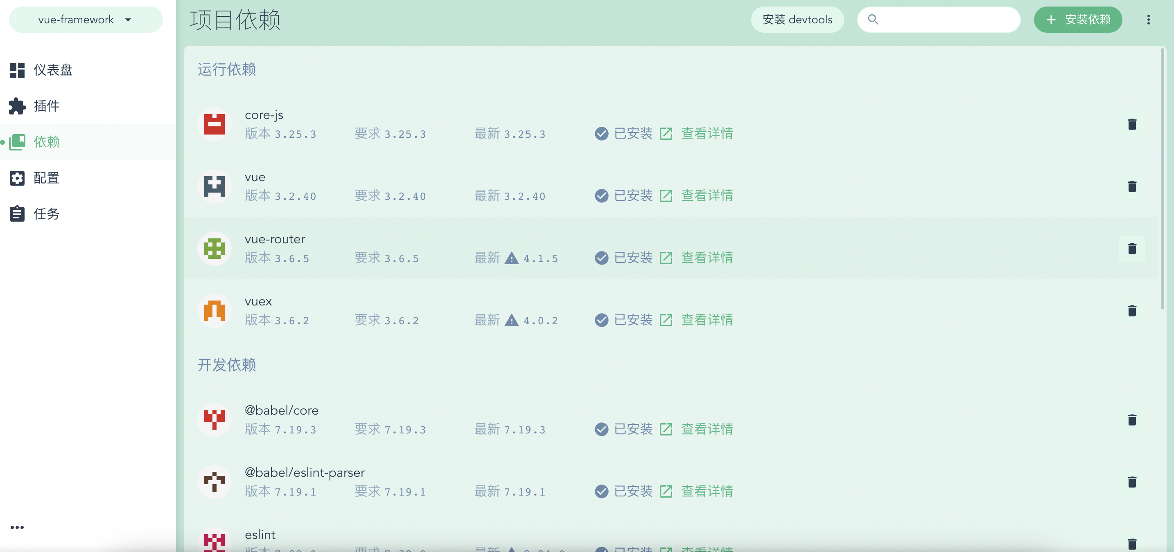Click the dashboard icon in sidebar
1174x552 pixels.
click(x=17, y=70)
